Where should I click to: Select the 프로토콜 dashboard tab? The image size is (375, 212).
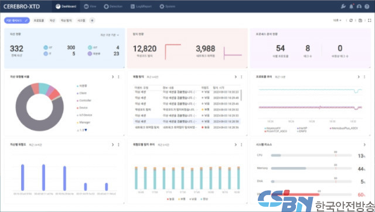(39, 20)
